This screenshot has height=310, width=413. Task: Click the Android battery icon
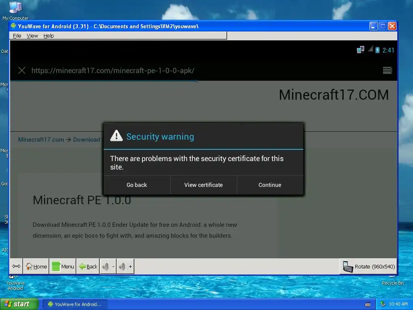[x=378, y=50]
